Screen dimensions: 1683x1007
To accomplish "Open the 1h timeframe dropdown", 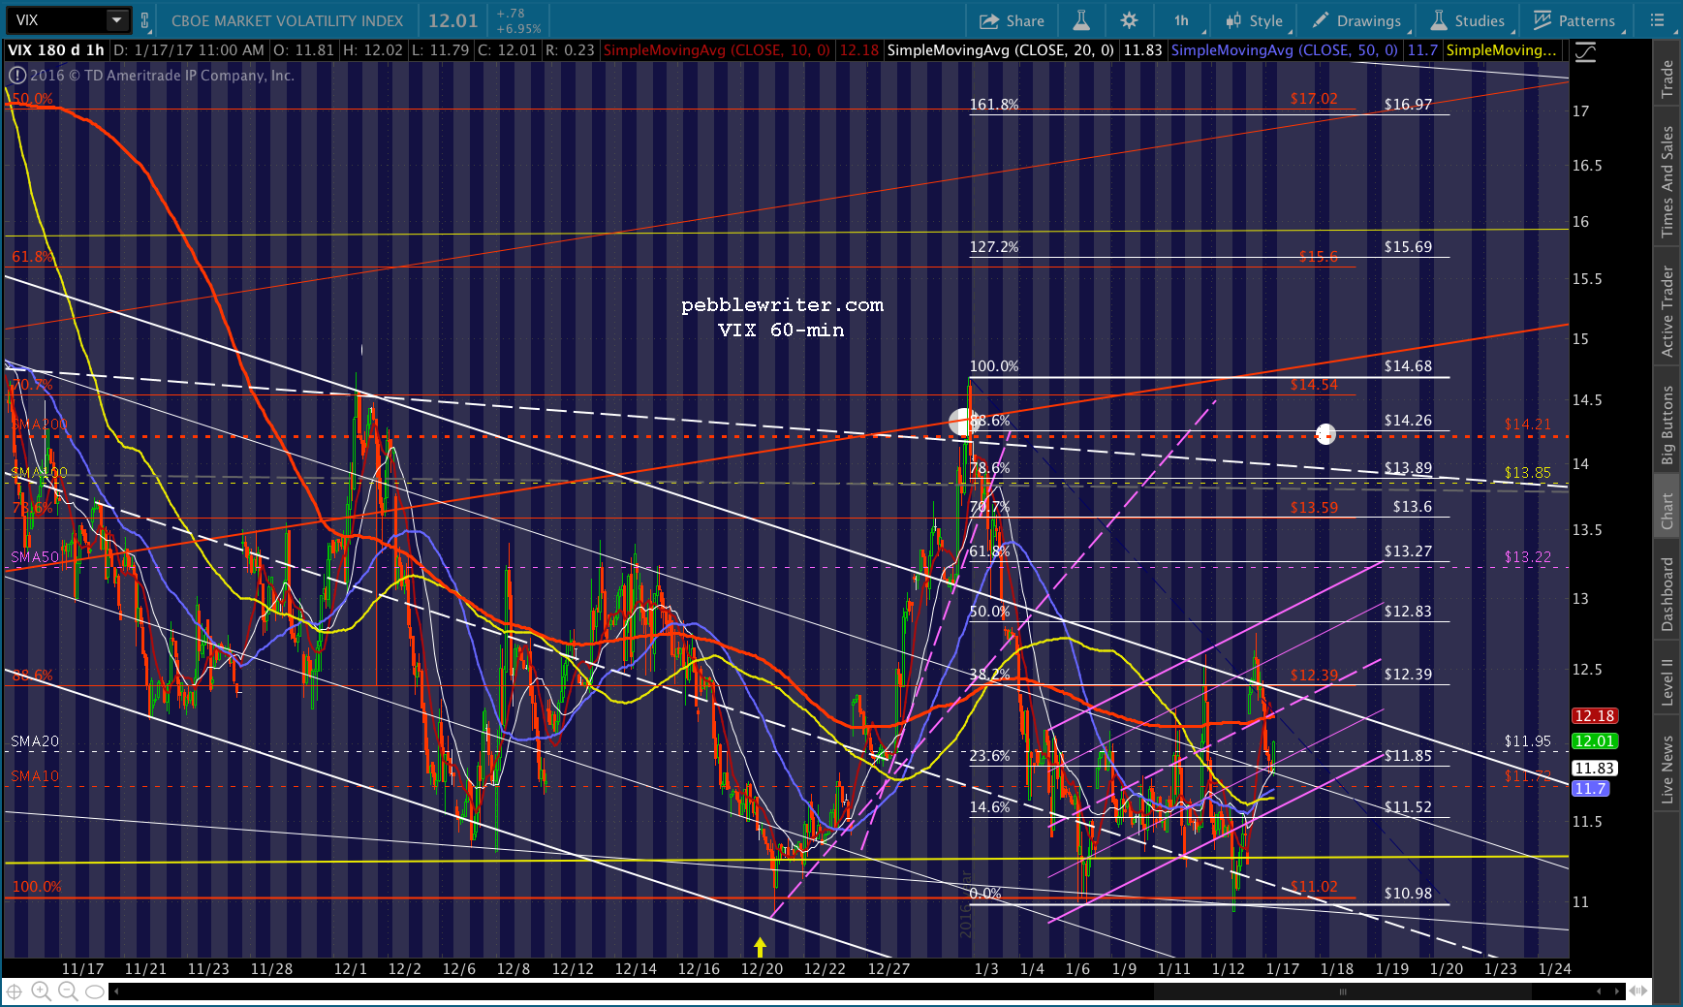I will [1184, 20].
